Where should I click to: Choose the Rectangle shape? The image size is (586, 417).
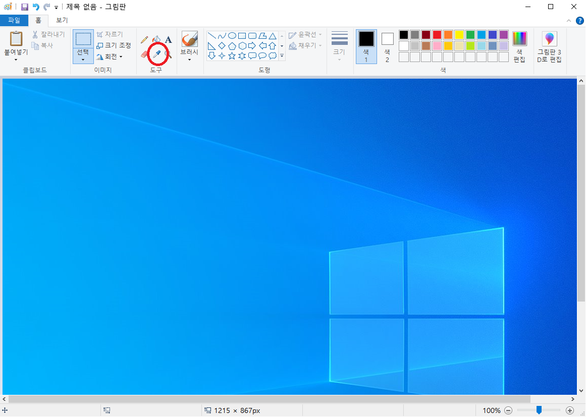(x=242, y=36)
